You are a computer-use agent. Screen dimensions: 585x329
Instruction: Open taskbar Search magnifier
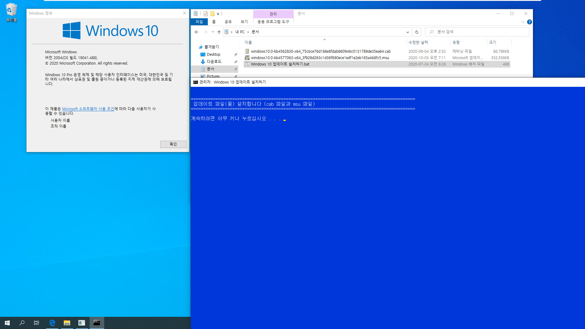coord(22,323)
